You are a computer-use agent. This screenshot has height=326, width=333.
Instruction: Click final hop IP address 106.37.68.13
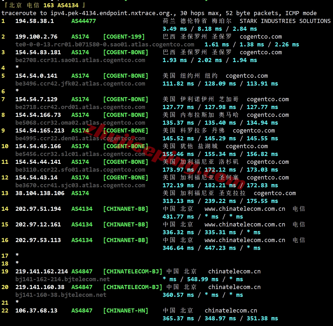[36, 310]
